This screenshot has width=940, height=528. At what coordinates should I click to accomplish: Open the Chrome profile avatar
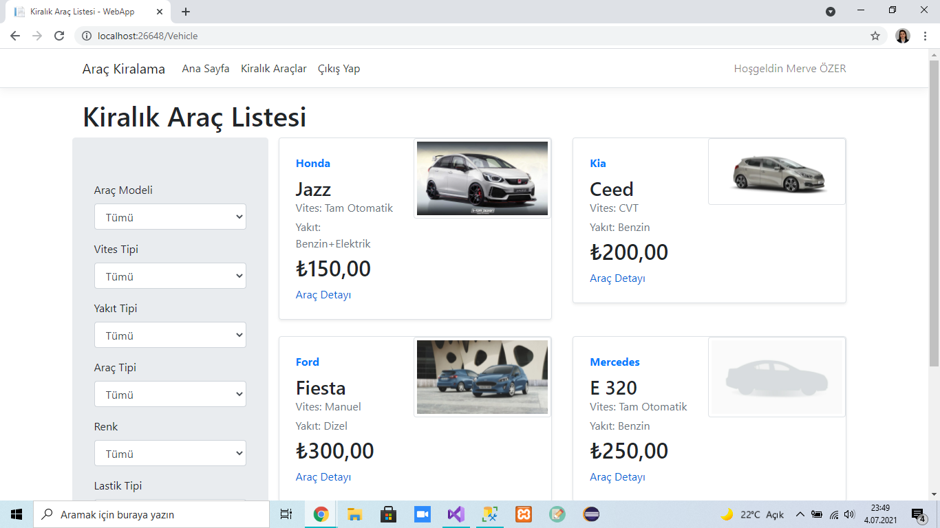pos(902,36)
